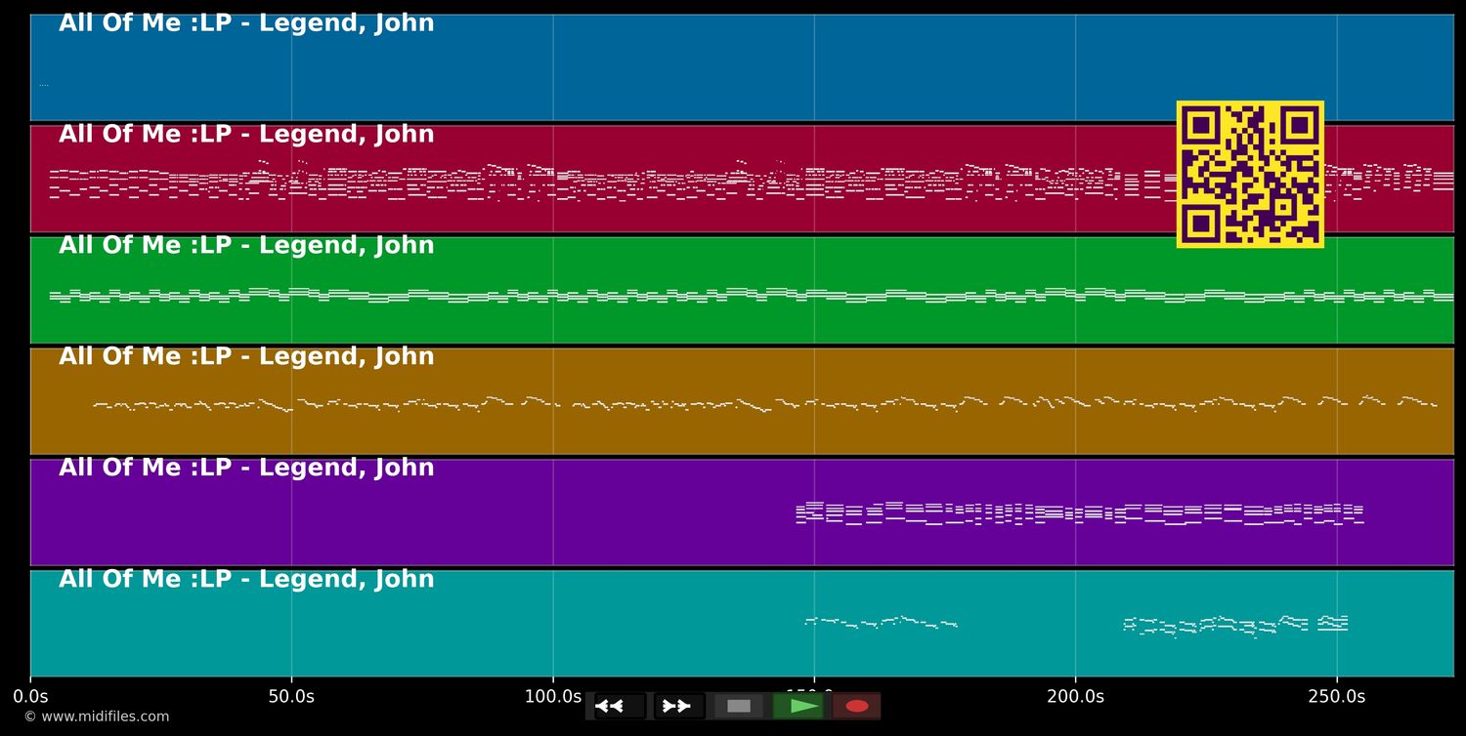Click the fast-forward playback button

point(679,706)
